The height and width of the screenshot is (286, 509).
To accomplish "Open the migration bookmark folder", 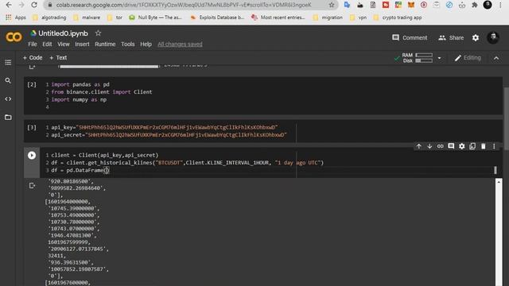I will point(328,17).
